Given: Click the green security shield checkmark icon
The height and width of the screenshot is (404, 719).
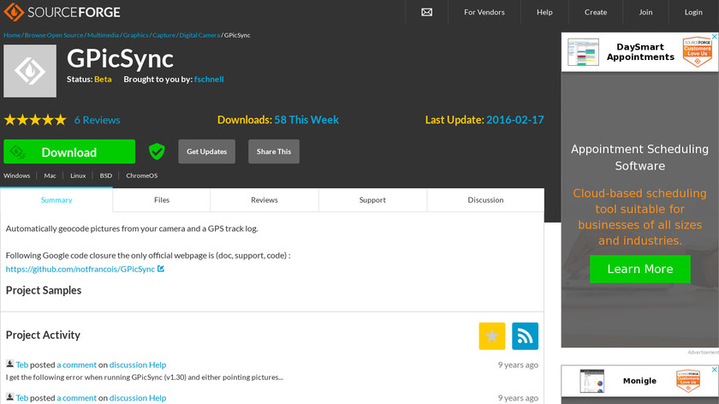Looking at the screenshot, I should coord(157,151).
